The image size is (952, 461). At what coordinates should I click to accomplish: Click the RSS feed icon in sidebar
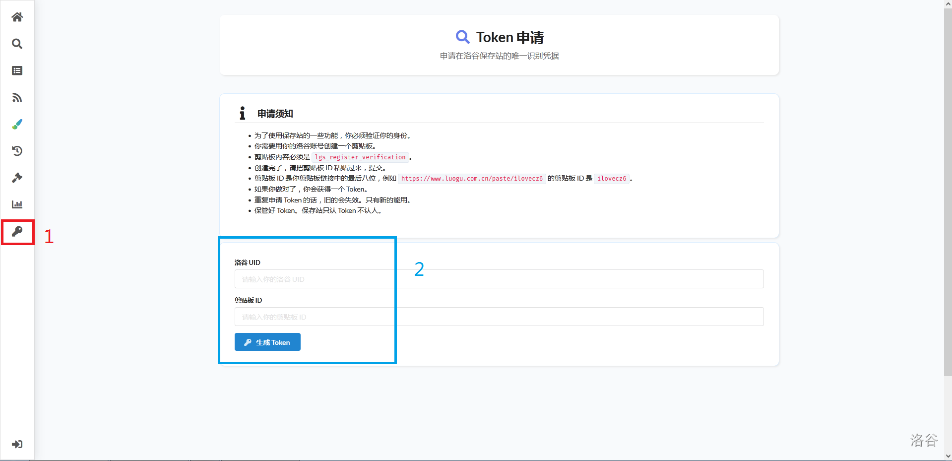[x=17, y=98]
